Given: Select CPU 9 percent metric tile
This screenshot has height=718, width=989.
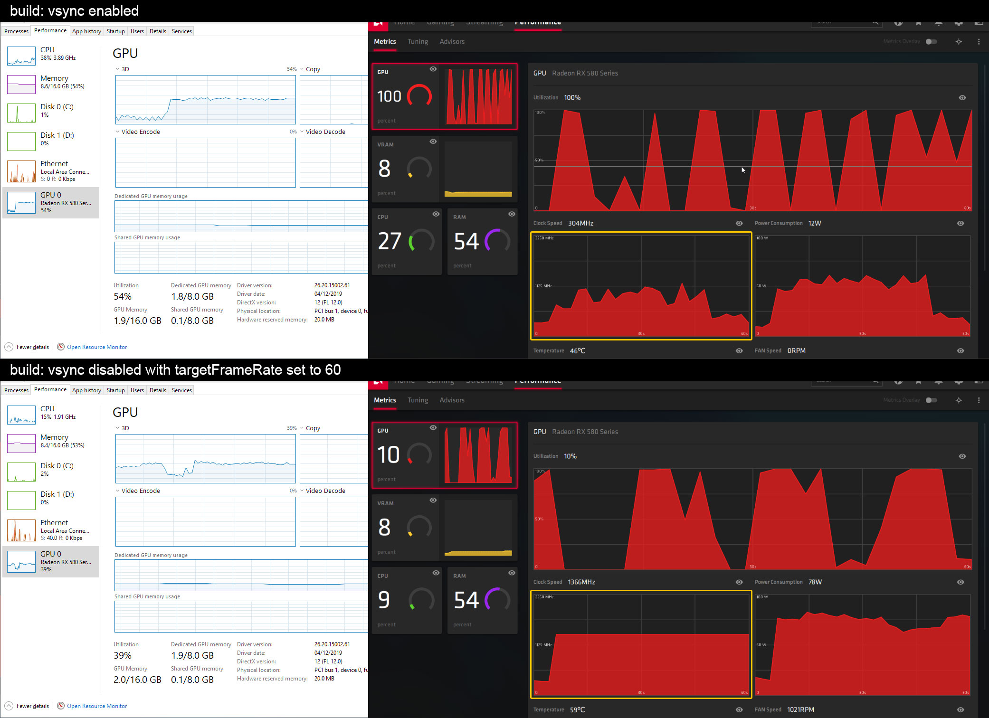Looking at the screenshot, I should (406, 600).
